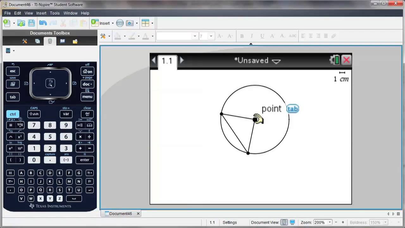The height and width of the screenshot is (228, 405).
Task: Open the View menu
Action: [x=29, y=13]
